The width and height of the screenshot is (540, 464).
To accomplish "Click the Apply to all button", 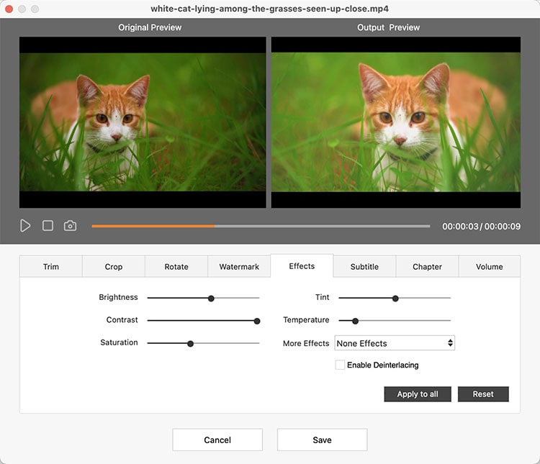I will (418, 394).
